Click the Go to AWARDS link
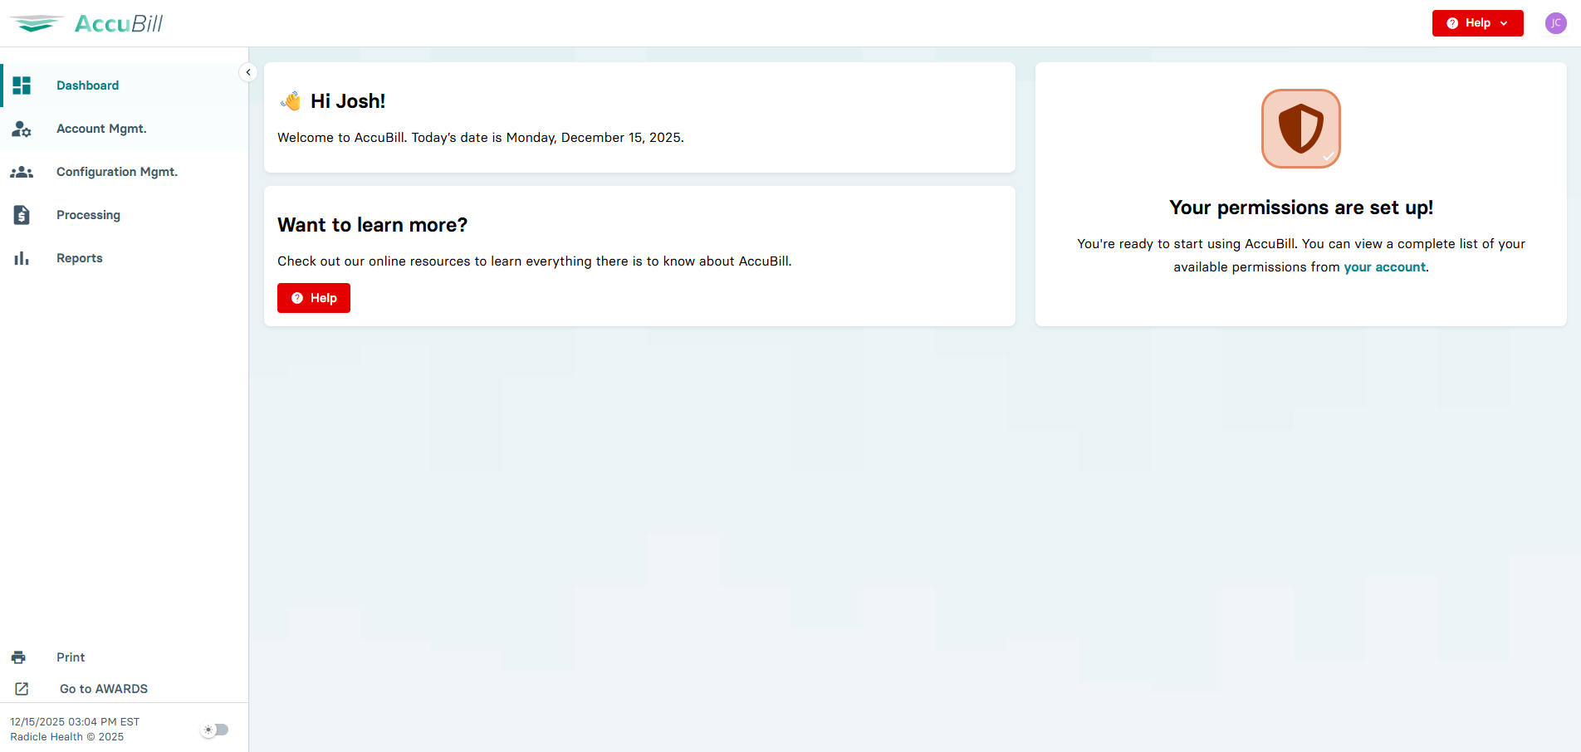Screen dimensions: 1581x752 pos(104,689)
